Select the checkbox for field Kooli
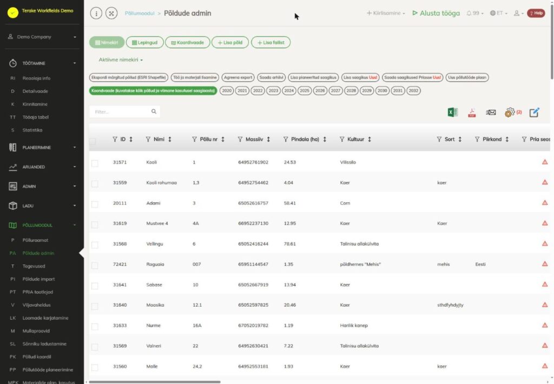Screen dimensions: 554x384 [x=95, y=163]
